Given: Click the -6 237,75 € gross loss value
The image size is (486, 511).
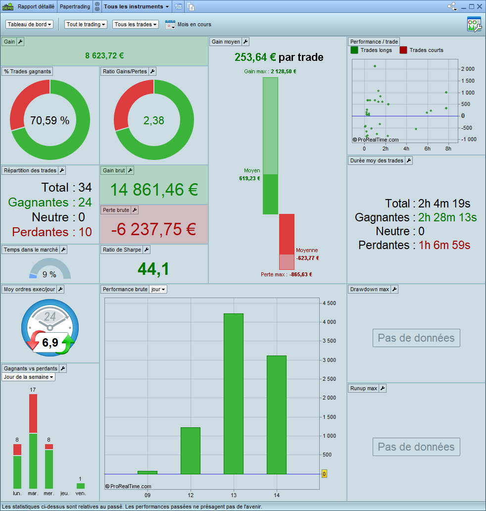Looking at the screenshot, I should point(154,229).
